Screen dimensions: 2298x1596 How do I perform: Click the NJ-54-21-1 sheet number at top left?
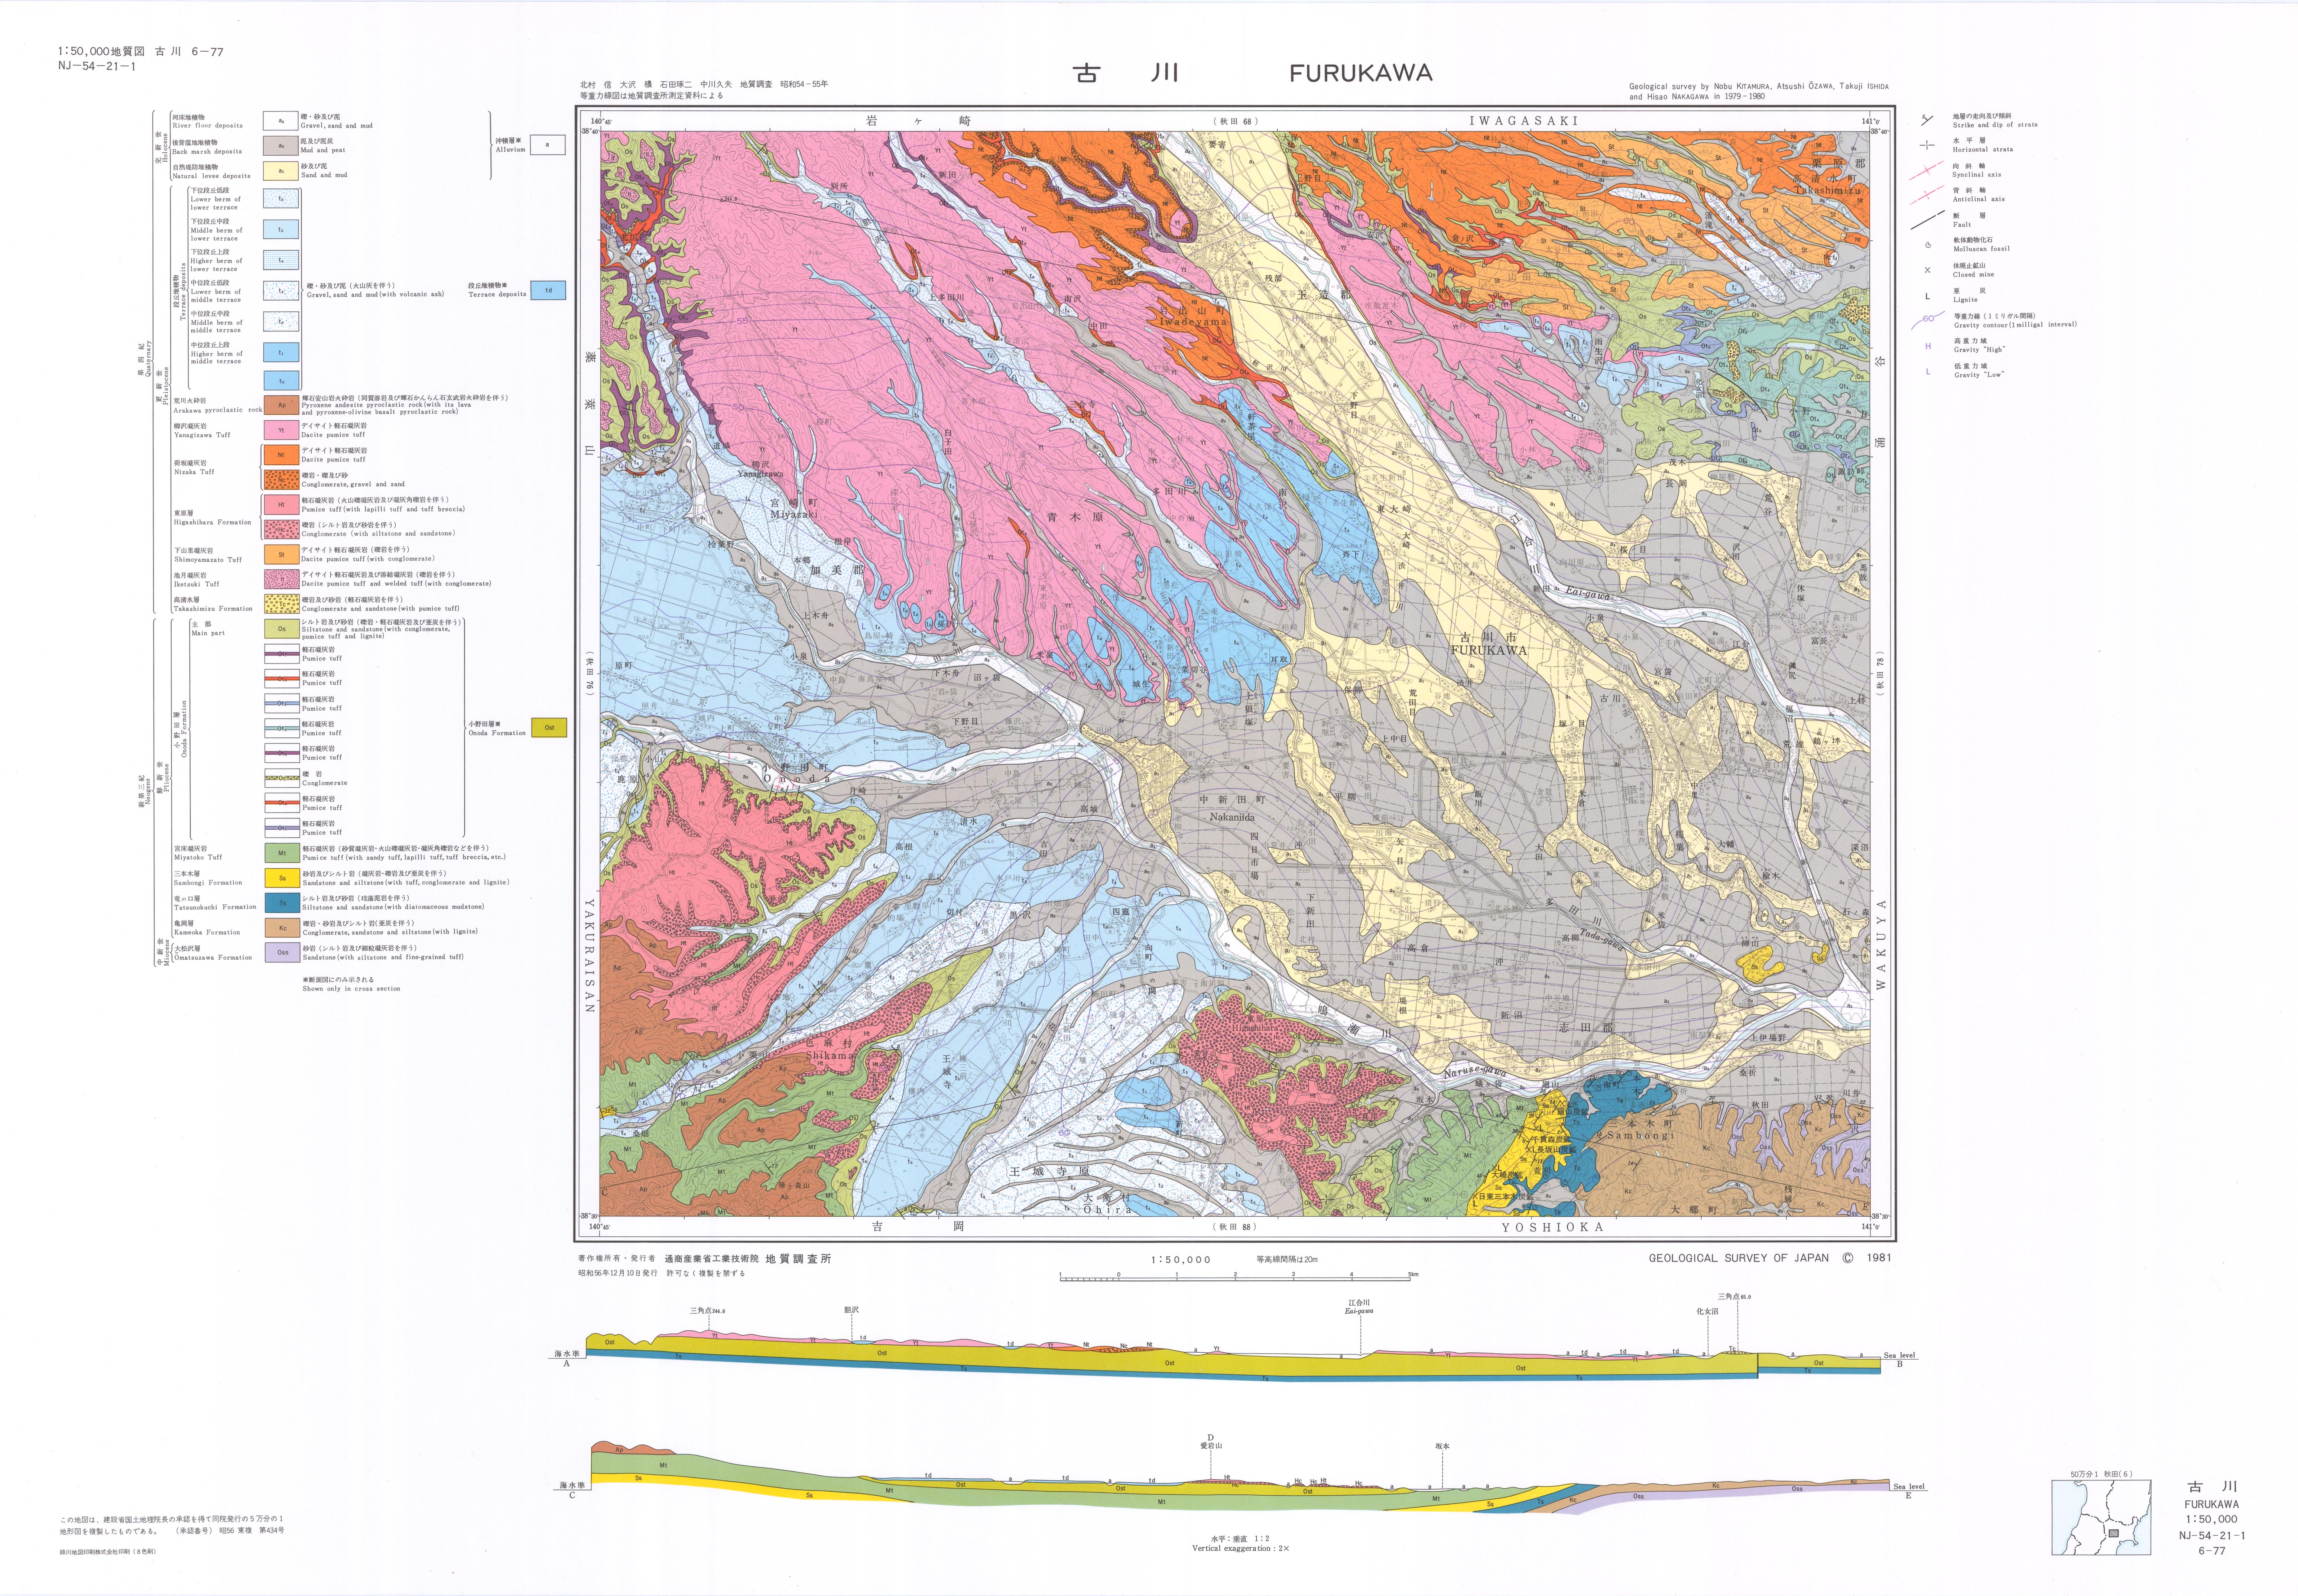(97, 67)
